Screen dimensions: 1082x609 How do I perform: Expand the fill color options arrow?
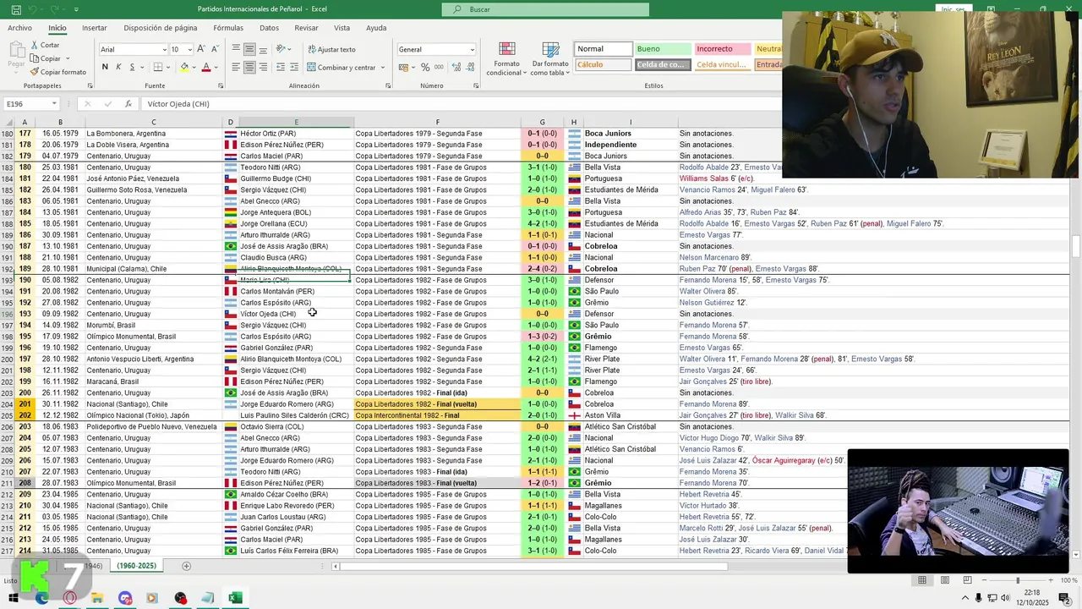click(x=194, y=67)
